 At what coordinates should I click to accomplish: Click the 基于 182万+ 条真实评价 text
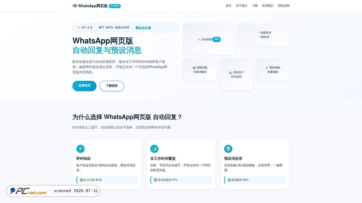[x=114, y=28]
